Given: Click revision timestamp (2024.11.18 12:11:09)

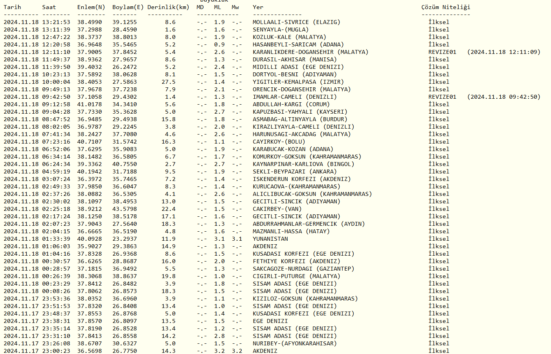Looking at the screenshot, I should coord(504,52).
